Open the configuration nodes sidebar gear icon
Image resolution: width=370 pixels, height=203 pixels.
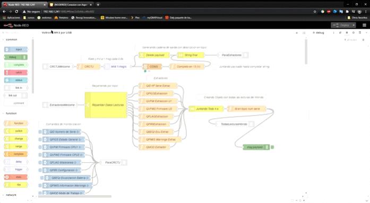tap(353, 33)
